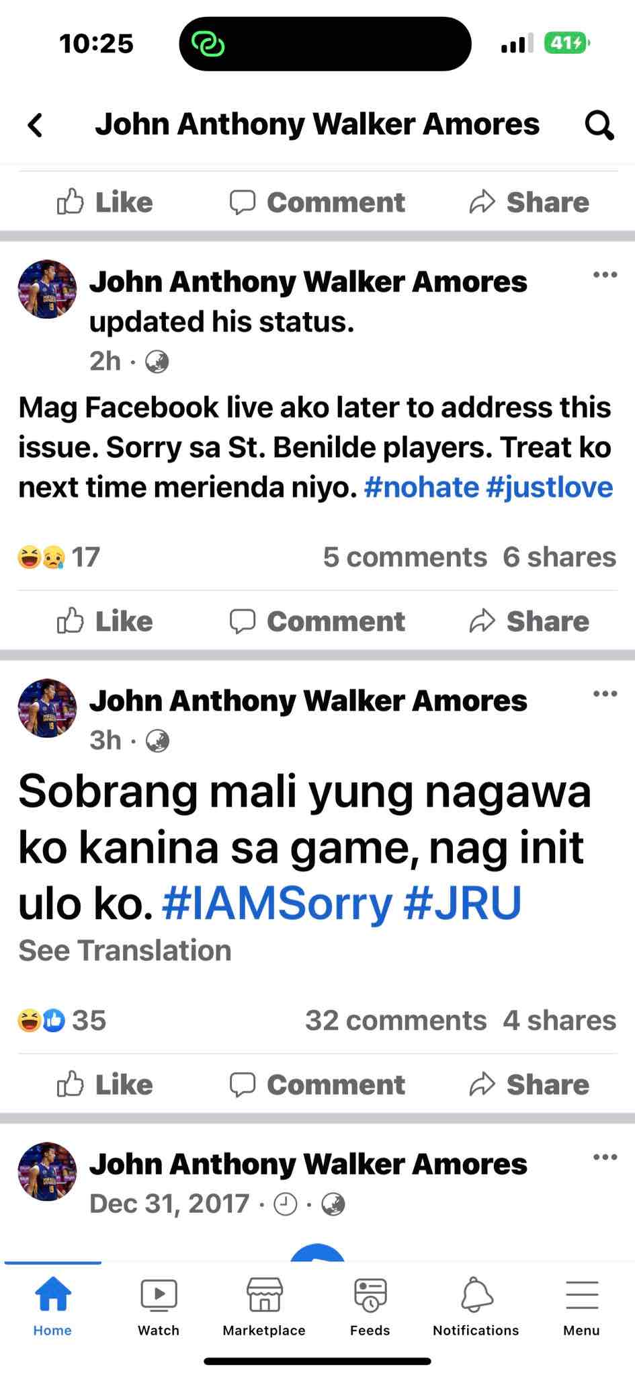Like the topmost partially visible post
This screenshot has height=1377, width=635.
[105, 202]
